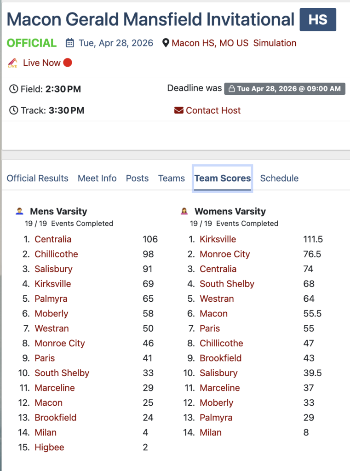Screen dimensions: 350x471
Task: Click the calendar date icon
Action: click(70, 43)
